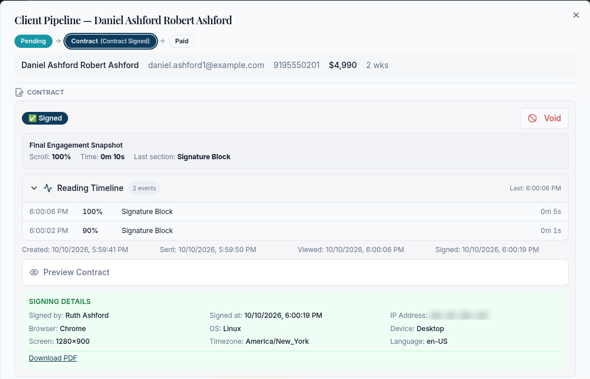Click the Client Pipeline dialog title
The width and height of the screenshot is (590, 379).
[x=123, y=20]
